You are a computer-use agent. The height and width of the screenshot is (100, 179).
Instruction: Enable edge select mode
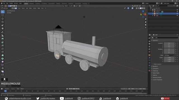pyautogui.click(x=14, y=8)
